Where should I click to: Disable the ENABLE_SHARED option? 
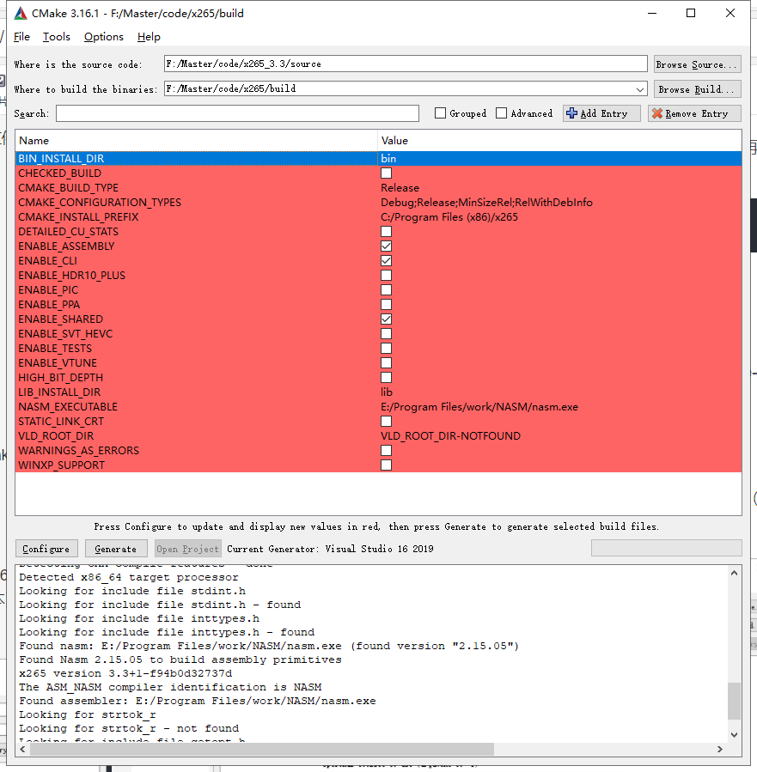386,319
